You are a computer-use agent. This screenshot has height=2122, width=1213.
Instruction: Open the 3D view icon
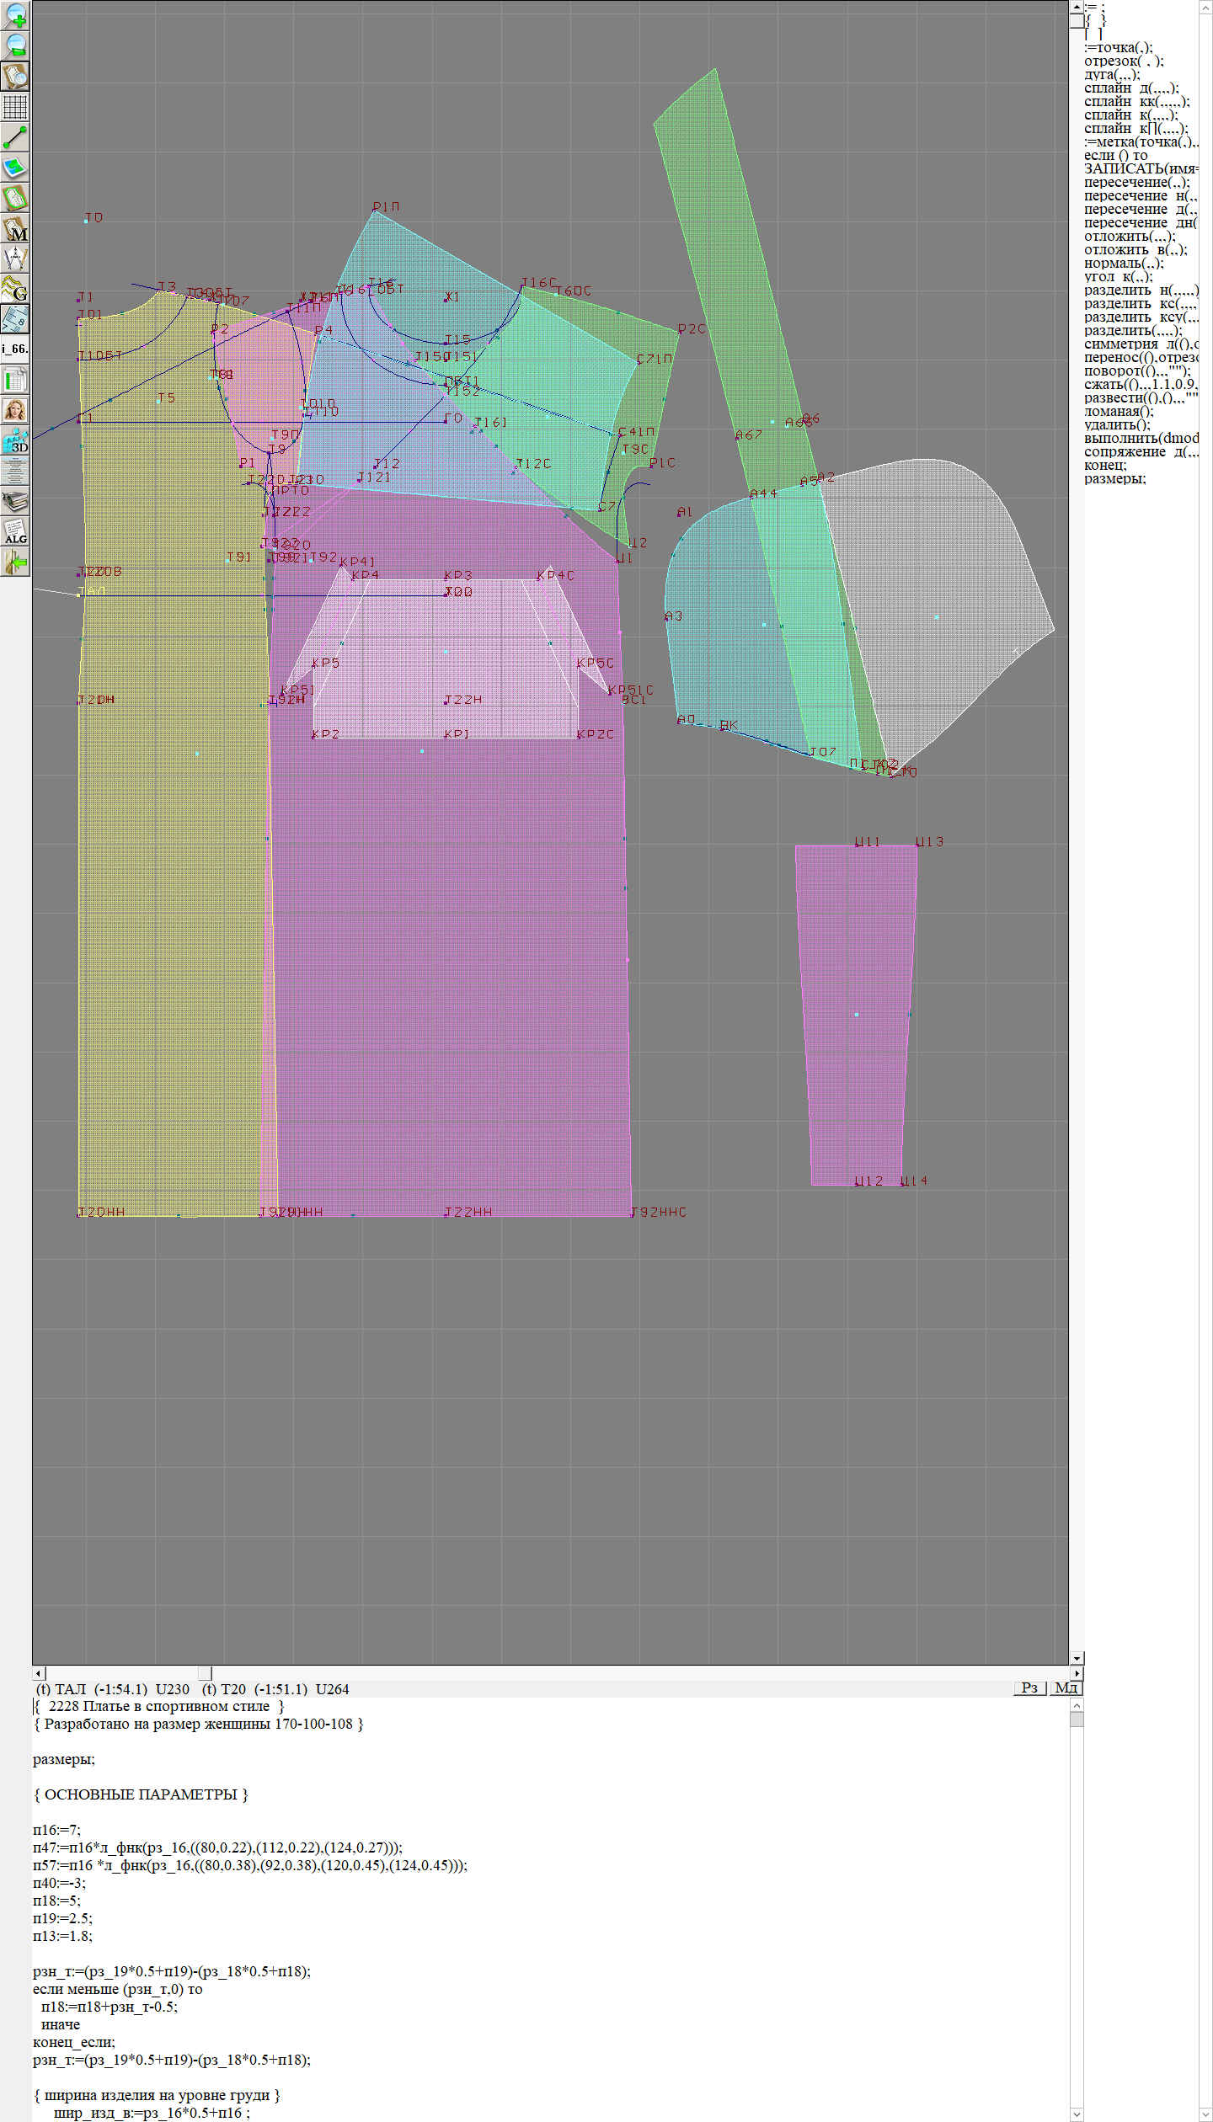coord(15,440)
